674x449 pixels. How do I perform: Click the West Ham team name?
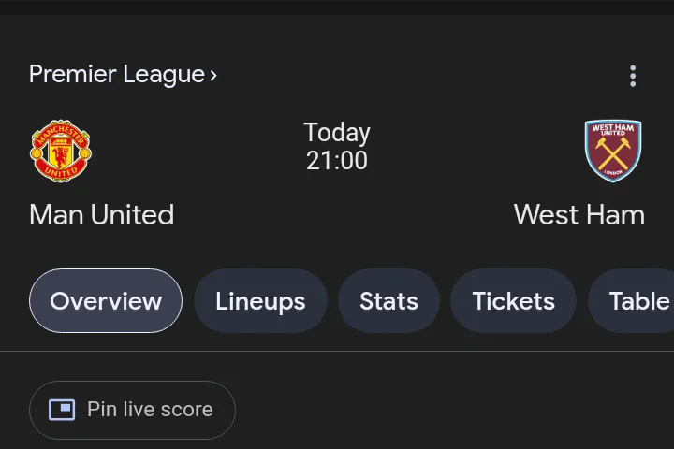click(579, 215)
